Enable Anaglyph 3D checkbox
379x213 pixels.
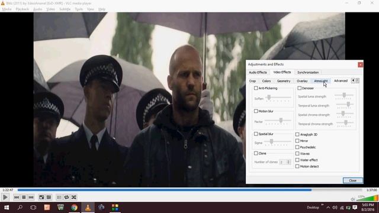[x=297, y=134]
